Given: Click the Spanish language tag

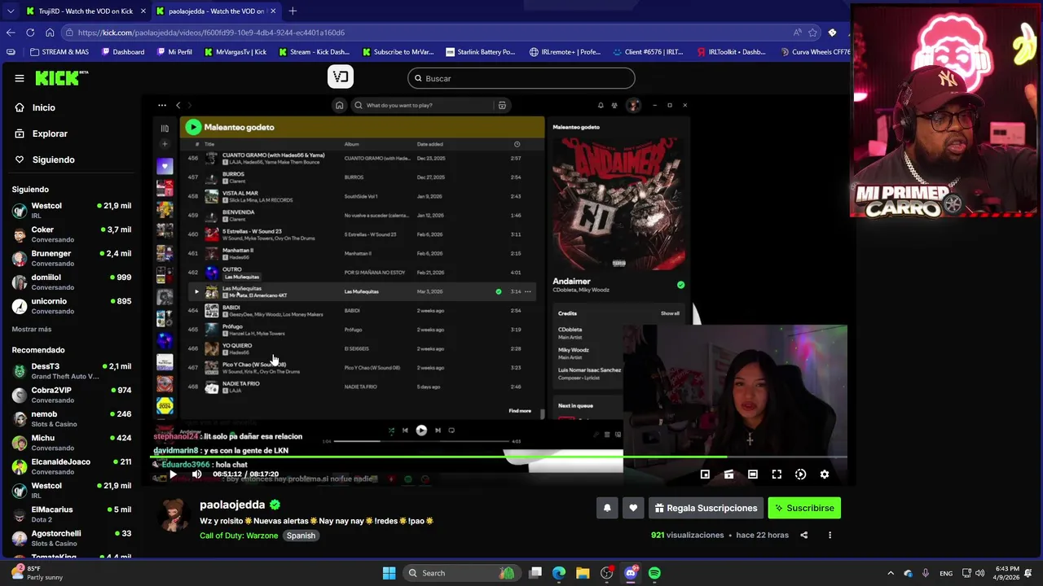Looking at the screenshot, I should [301, 536].
